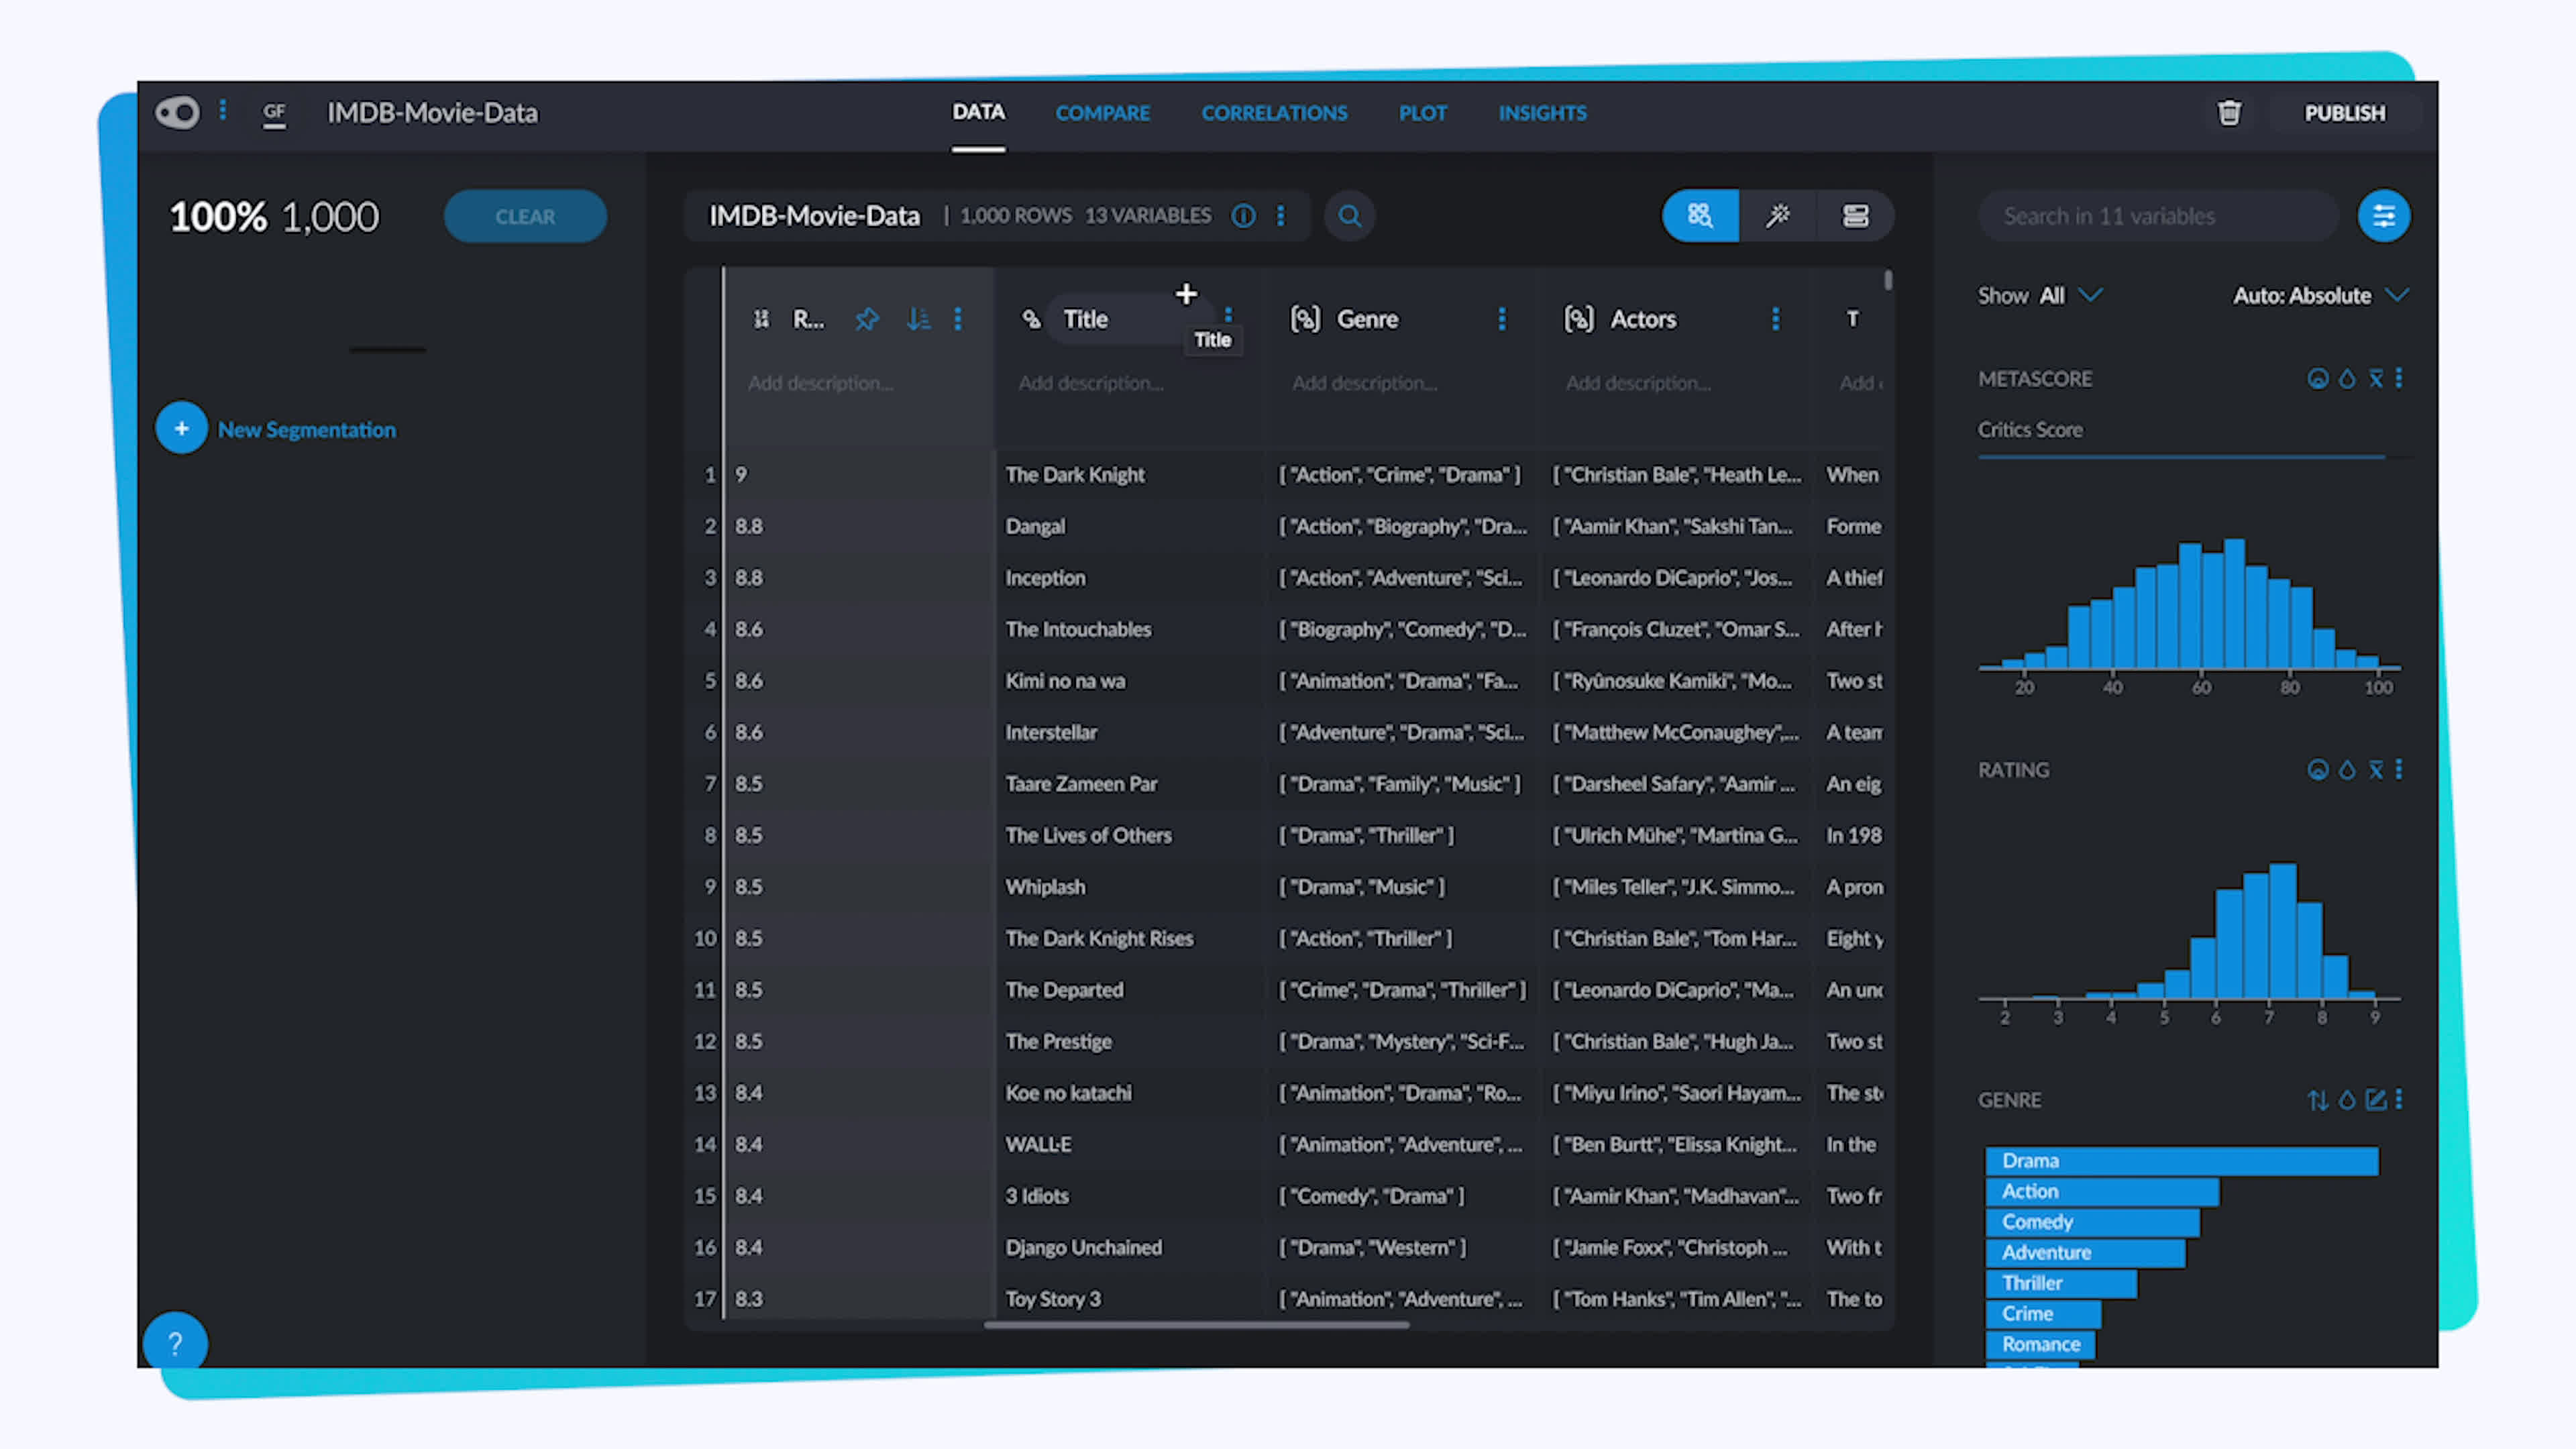The width and height of the screenshot is (2576, 1449).
Task: Open the CORRELATIONS tab
Action: [1274, 113]
